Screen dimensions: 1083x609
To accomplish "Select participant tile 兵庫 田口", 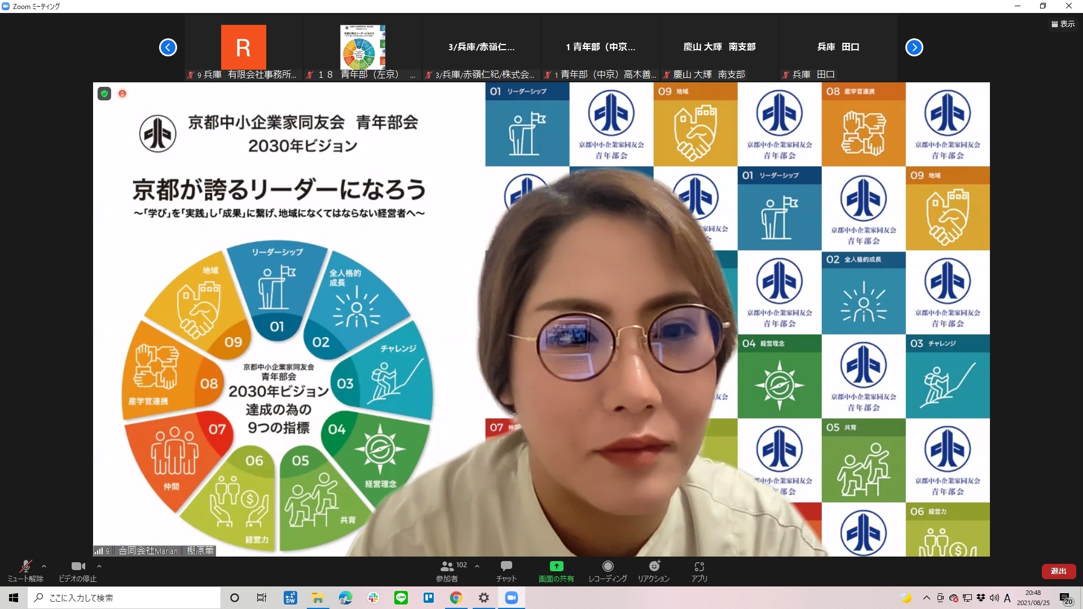I will click(x=839, y=47).
